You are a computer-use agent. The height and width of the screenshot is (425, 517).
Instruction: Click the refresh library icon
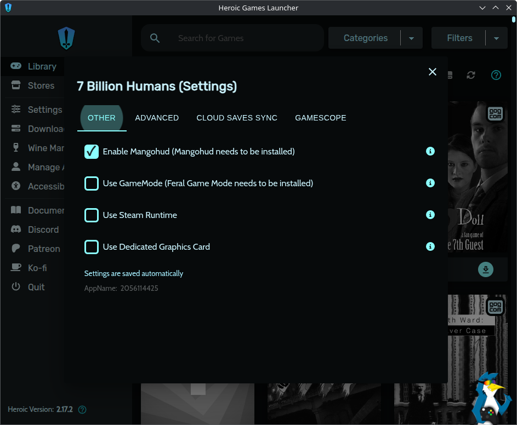(x=471, y=75)
